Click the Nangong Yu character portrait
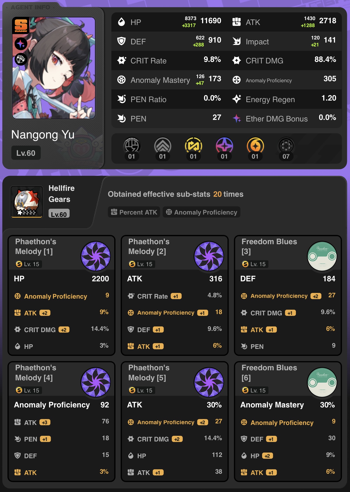Image resolution: width=350 pixels, height=492 pixels. pyautogui.click(x=54, y=68)
